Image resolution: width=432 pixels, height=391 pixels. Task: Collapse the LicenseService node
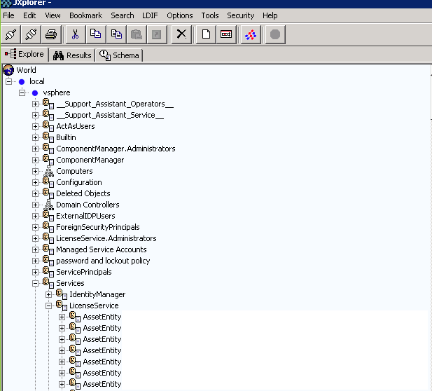(48, 306)
